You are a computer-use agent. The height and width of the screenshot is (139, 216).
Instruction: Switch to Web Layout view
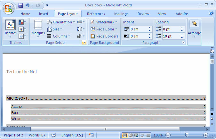136,135
